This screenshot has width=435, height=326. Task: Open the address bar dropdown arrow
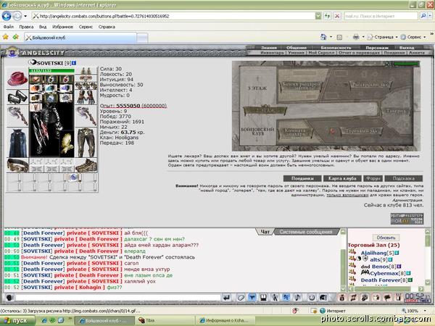(x=318, y=16)
